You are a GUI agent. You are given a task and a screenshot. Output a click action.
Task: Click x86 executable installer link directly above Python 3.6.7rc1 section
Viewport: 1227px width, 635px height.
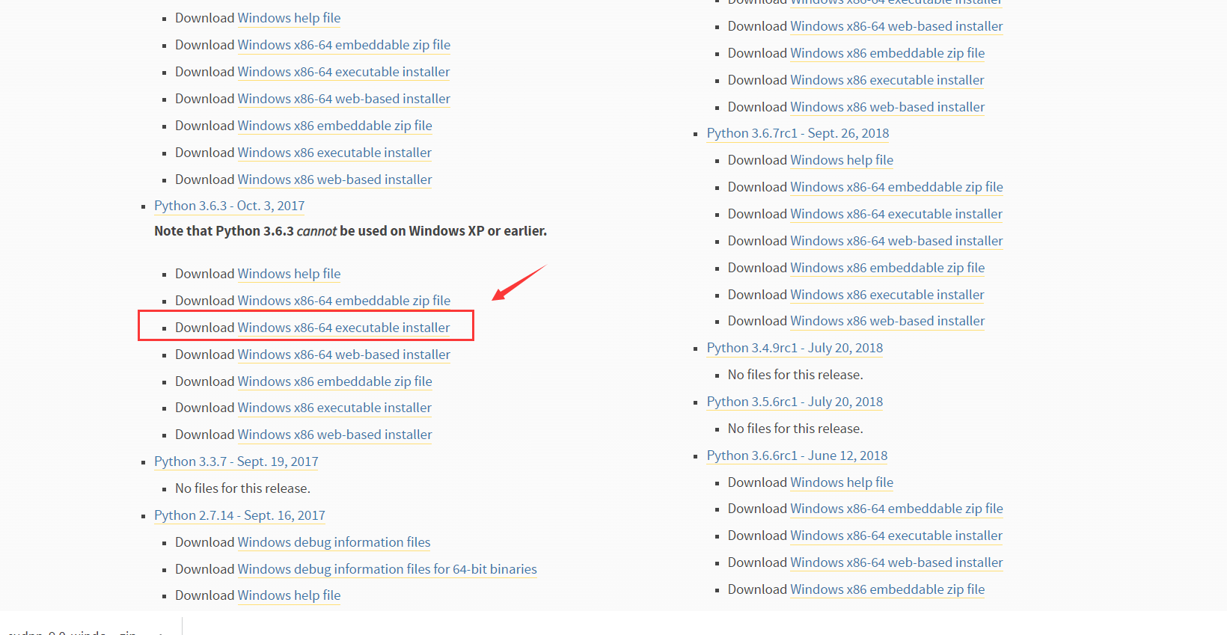[887, 80]
